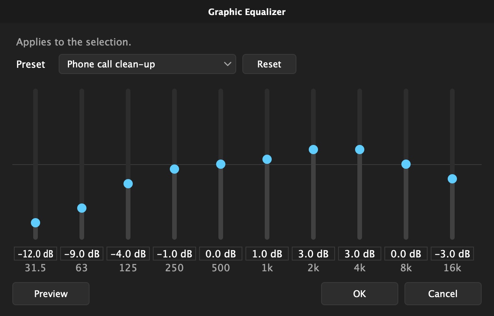This screenshot has height=316, width=494.
Task: Click the '250' frequency label
Action: pos(174,268)
